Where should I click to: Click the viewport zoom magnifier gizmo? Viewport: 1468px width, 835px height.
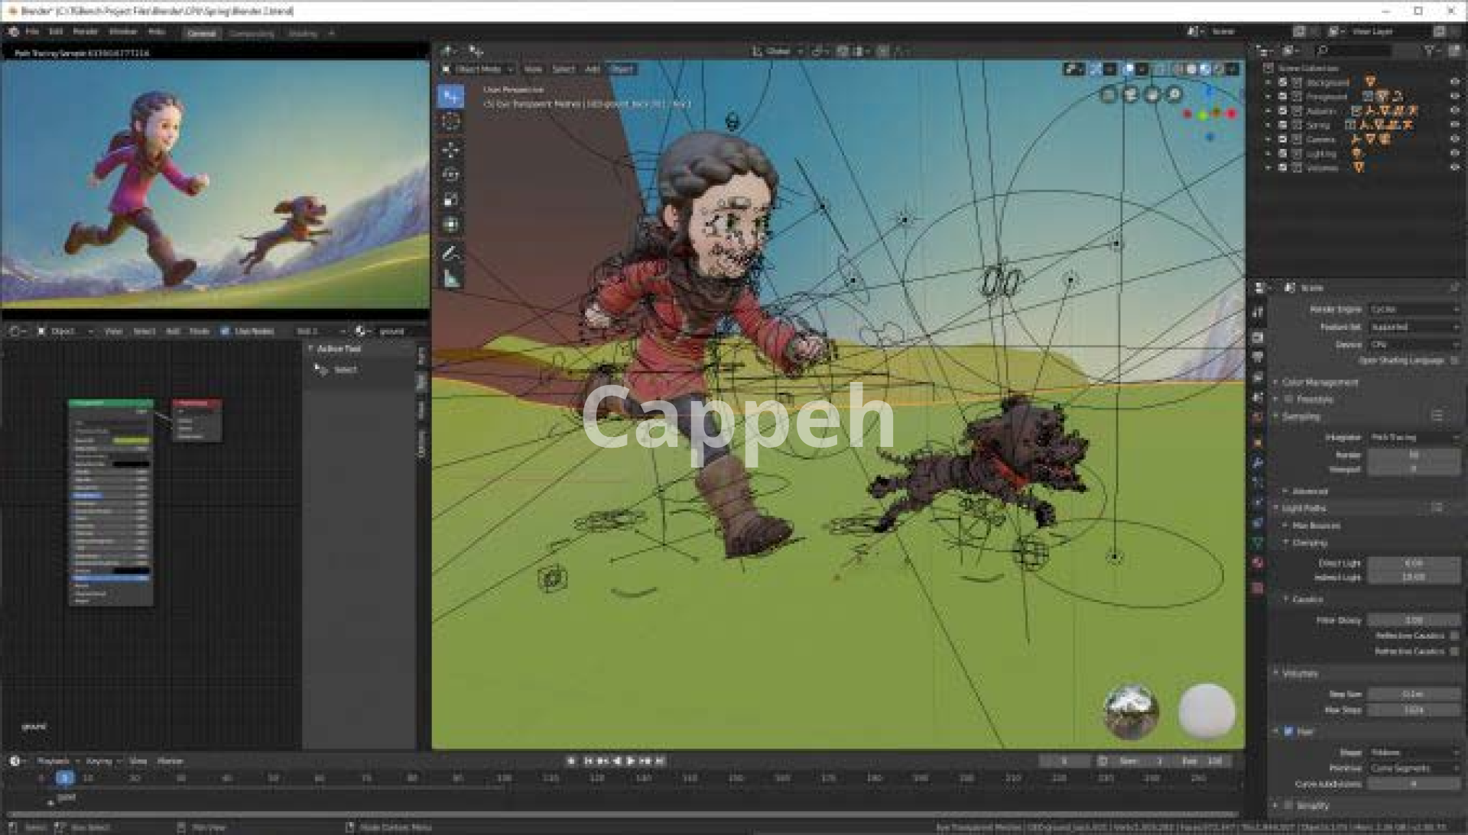tap(1174, 95)
